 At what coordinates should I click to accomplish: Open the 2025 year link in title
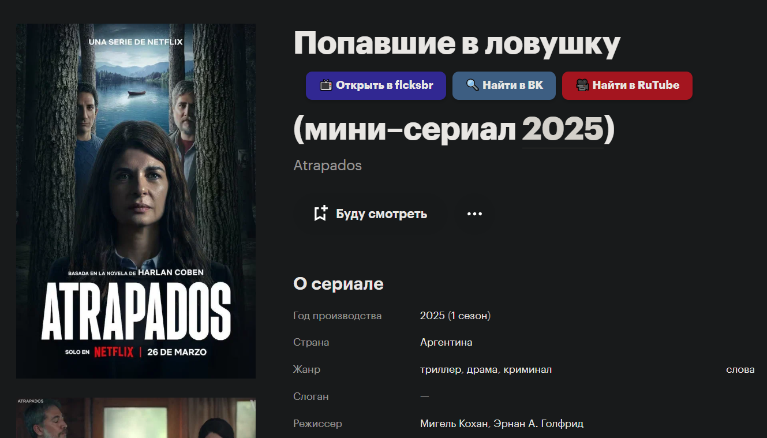pos(563,130)
